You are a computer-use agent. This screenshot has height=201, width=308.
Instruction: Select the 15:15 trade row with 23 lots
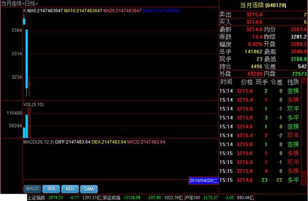[x=259, y=180]
